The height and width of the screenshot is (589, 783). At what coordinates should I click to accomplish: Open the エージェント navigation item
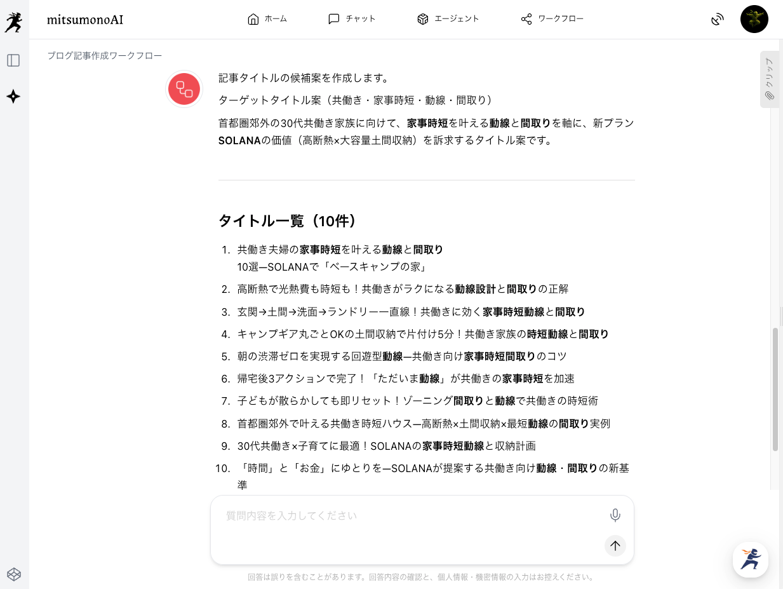448,19
